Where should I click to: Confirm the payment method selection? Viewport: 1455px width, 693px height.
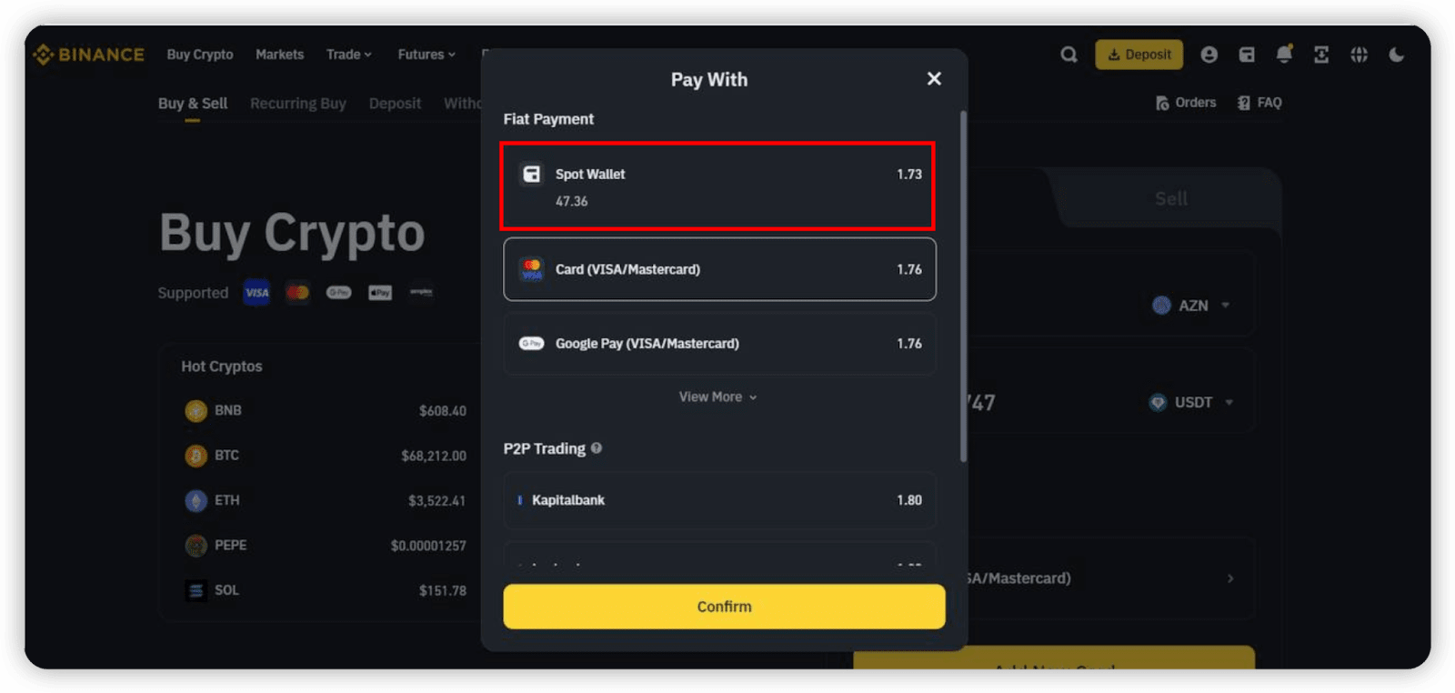pos(724,607)
